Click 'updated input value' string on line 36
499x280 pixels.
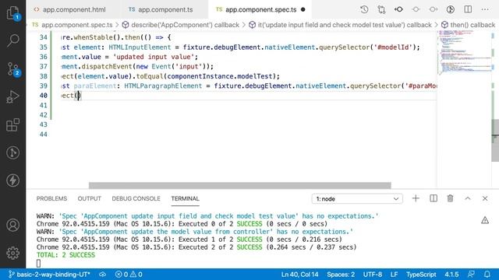coord(154,57)
